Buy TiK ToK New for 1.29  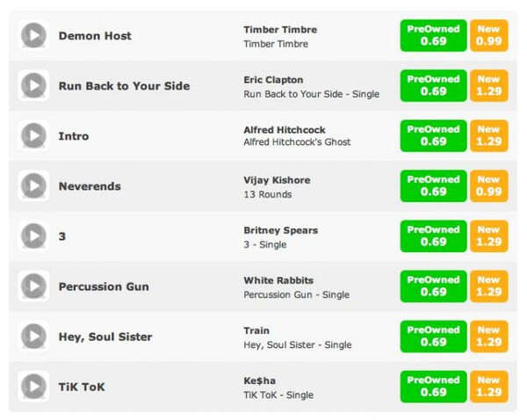click(x=488, y=387)
